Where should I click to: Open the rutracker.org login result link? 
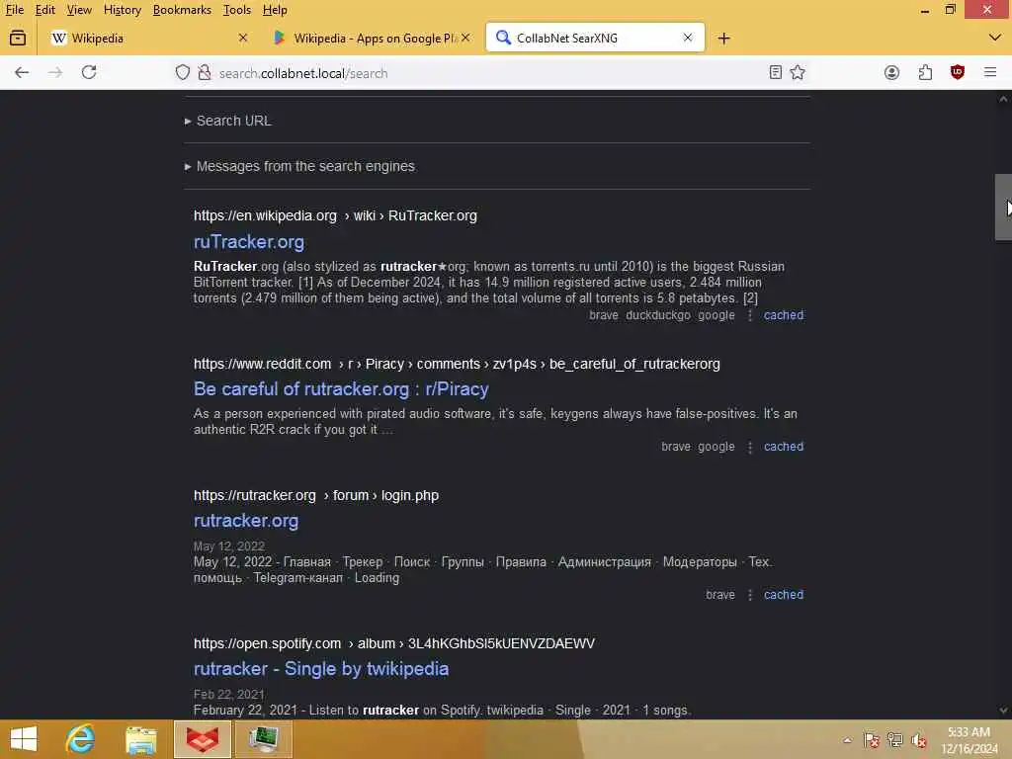point(246,521)
